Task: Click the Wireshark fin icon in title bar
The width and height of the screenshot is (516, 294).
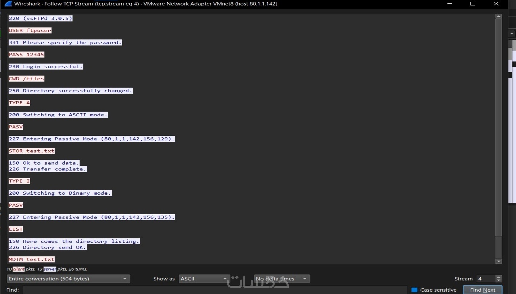Action: [x=8, y=4]
